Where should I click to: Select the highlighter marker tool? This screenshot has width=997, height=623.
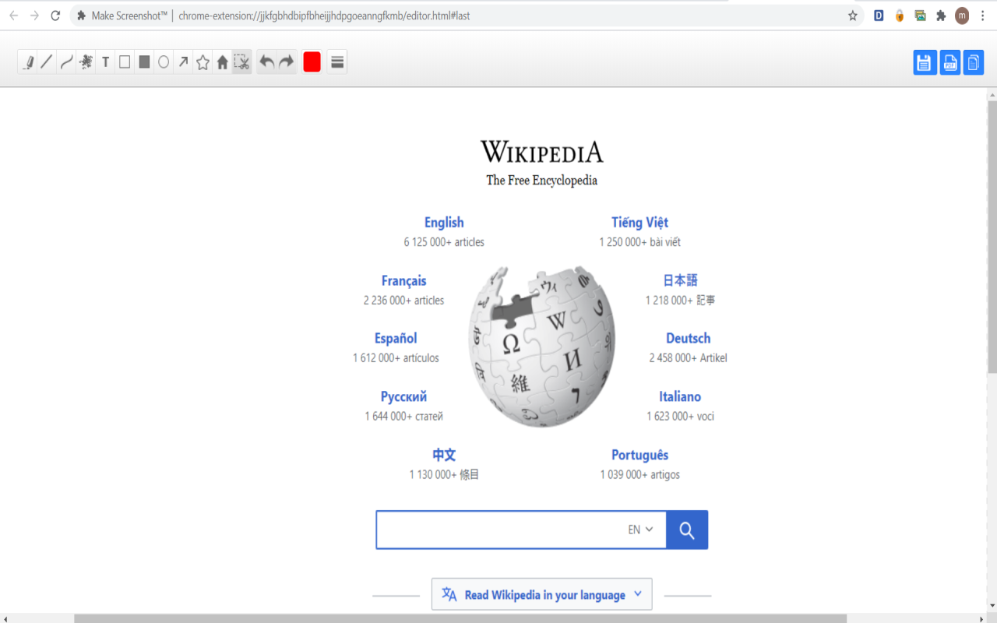click(27, 62)
